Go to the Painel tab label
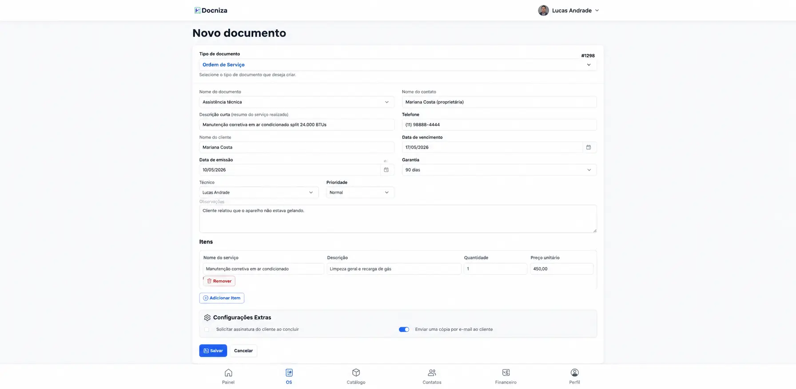This screenshot has height=389, width=796. coord(228,382)
